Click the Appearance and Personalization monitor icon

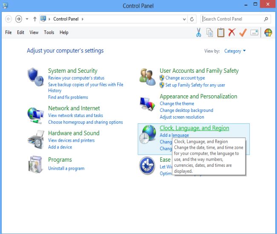tap(147, 104)
